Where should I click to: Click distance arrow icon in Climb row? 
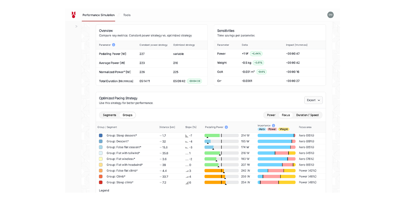[161, 176]
